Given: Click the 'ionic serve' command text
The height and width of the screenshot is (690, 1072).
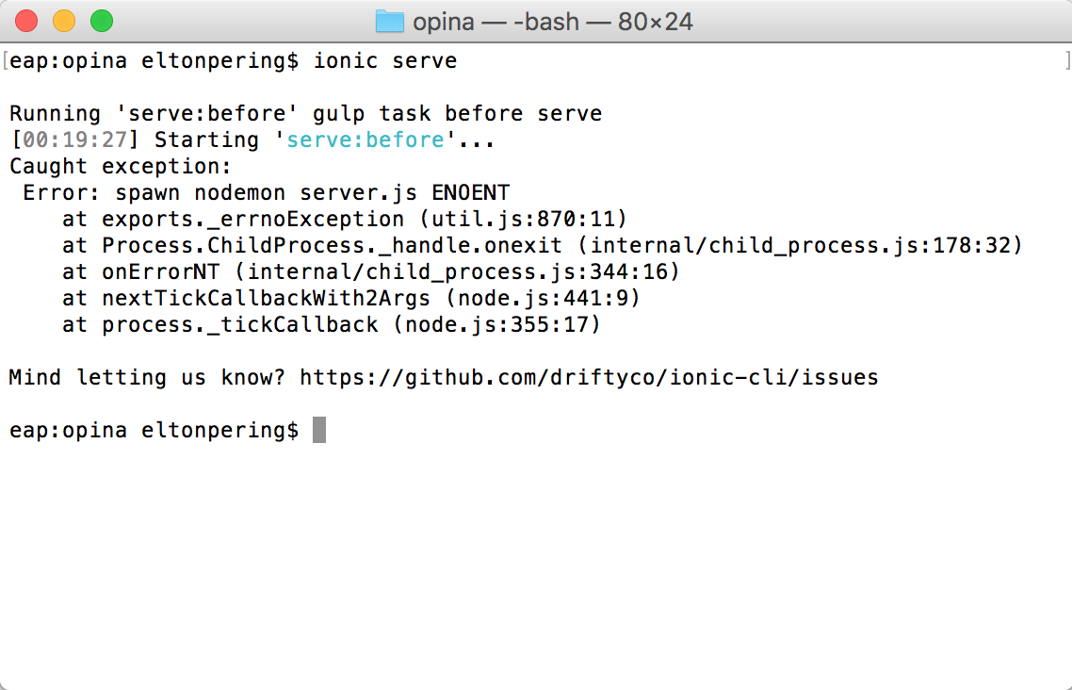Looking at the screenshot, I should click(385, 61).
